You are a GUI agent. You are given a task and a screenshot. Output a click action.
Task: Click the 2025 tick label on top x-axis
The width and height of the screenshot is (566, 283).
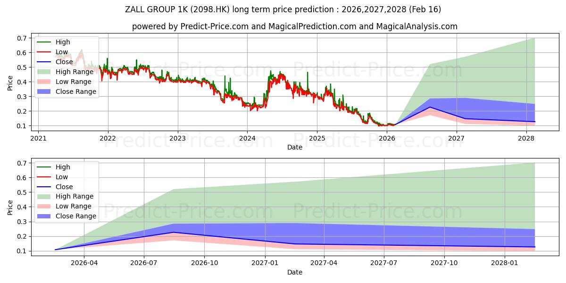(x=317, y=138)
